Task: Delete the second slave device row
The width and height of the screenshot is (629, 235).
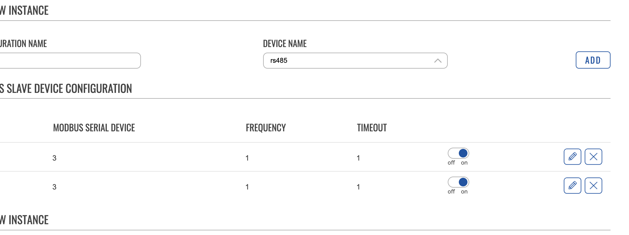Action: click(x=593, y=185)
